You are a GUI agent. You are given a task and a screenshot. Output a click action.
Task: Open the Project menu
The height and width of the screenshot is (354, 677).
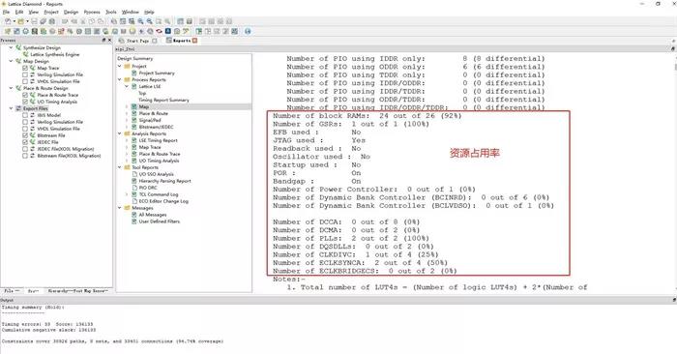[51, 12]
